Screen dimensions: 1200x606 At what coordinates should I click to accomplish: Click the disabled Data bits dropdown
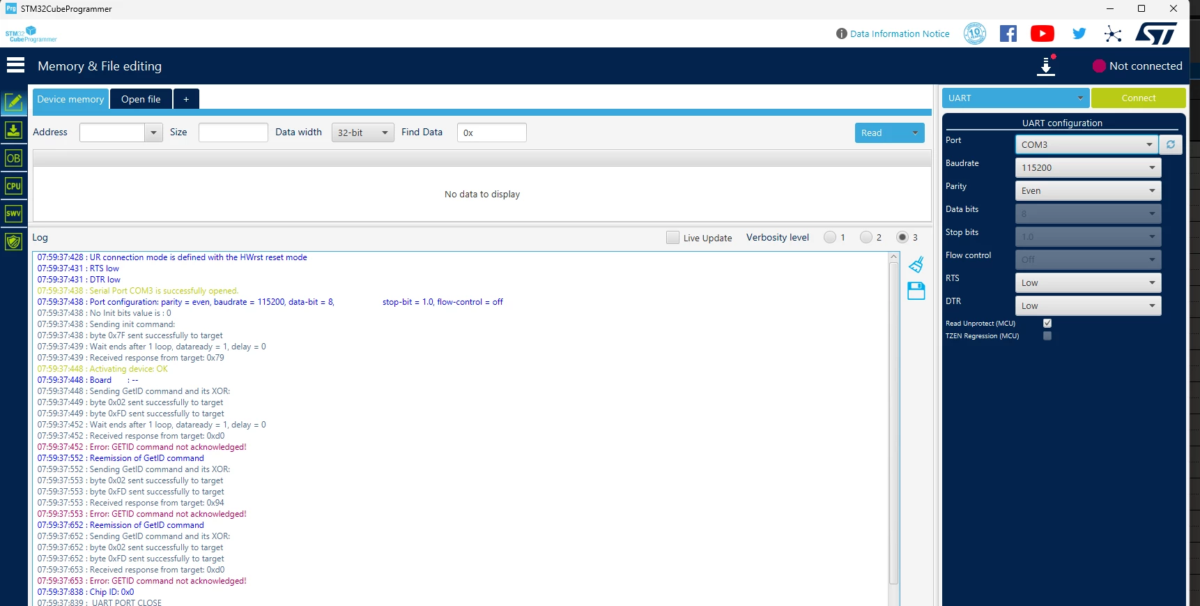point(1088,213)
